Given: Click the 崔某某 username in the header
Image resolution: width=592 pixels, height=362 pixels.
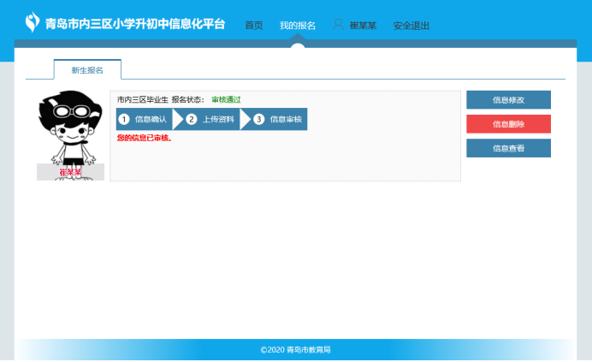Looking at the screenshot, I should click(x=363, y=26).
